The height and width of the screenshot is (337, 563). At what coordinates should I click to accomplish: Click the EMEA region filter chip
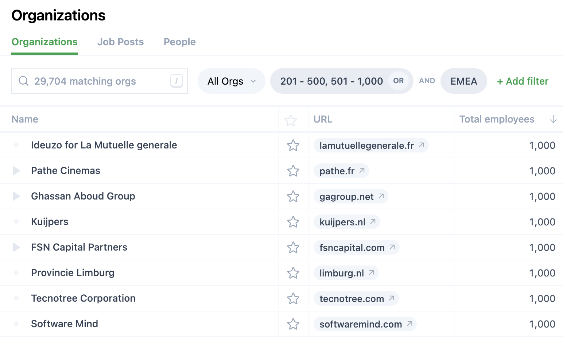[x=463, y=81]
